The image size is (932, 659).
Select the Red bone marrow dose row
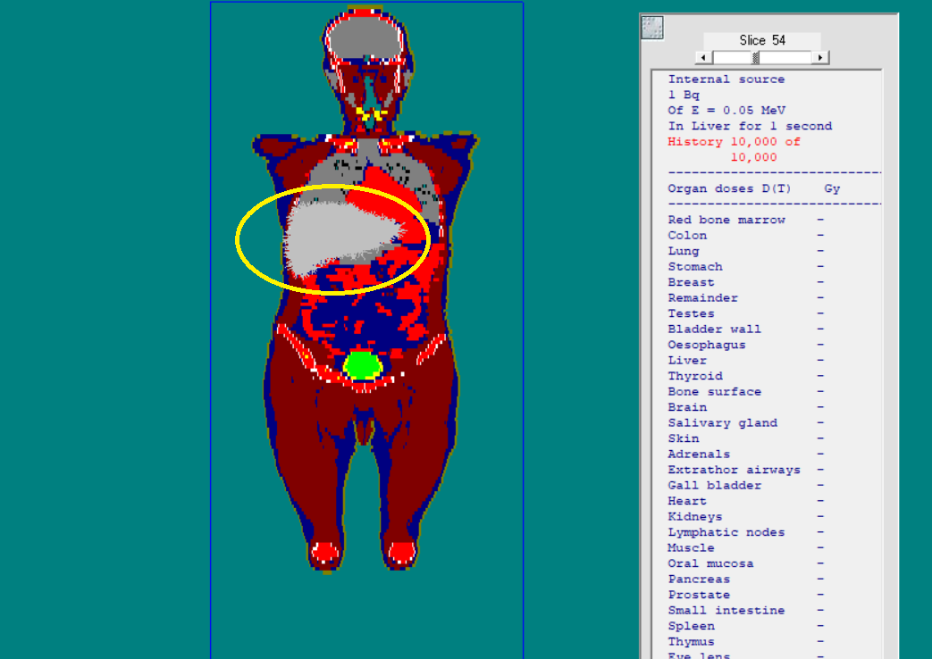pyautogui.click(x=726, y=220)
